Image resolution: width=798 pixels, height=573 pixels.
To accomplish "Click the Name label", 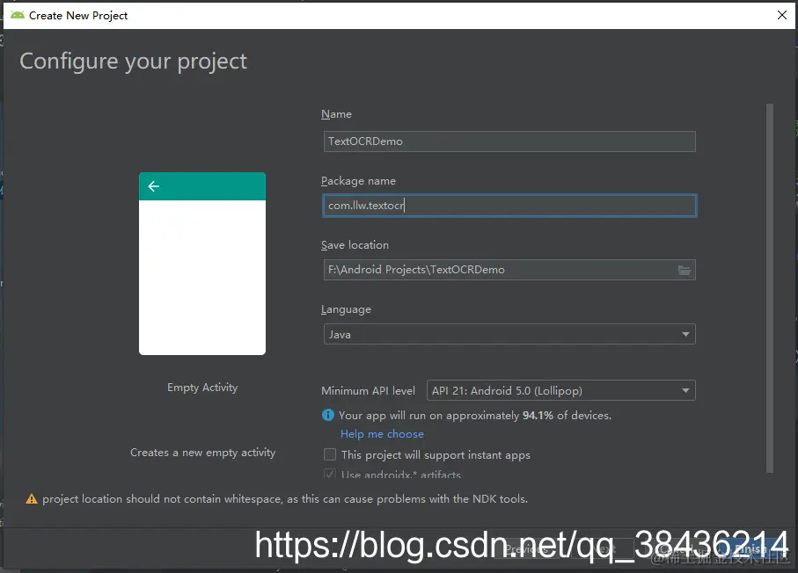I will [x=336, y=114].
